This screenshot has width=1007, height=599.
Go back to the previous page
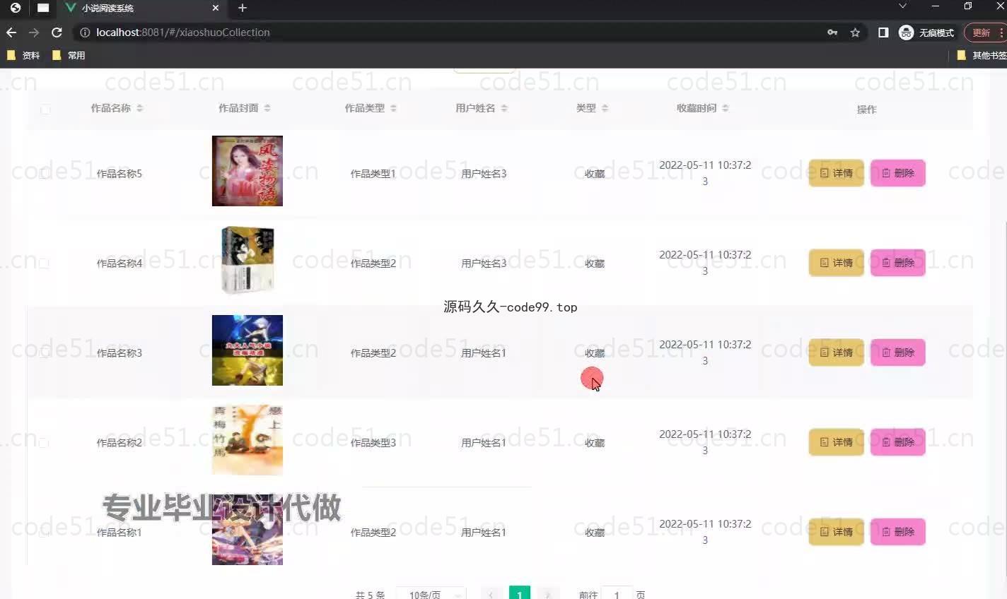tap(11, 32)
